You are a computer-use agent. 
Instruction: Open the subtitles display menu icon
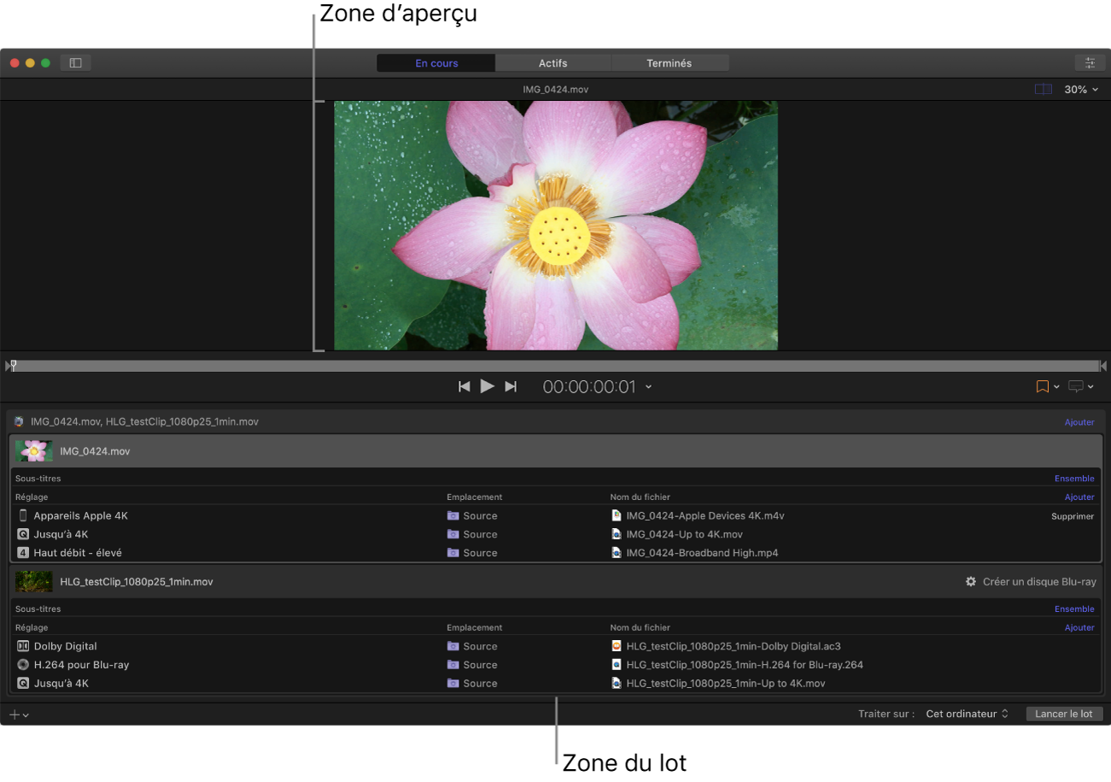[x=1076, y=386]
